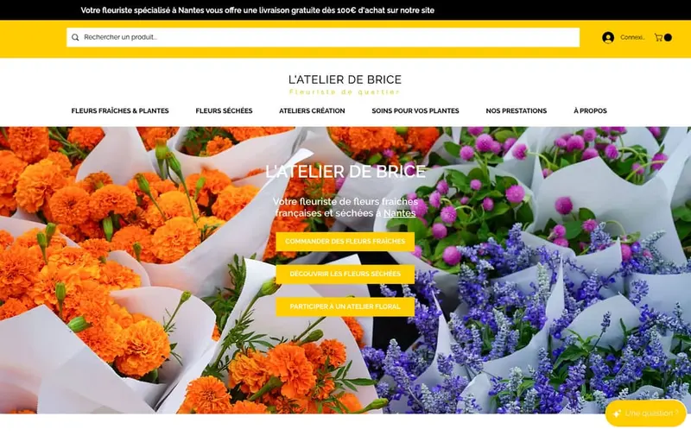Click the hero title L'Atelier de Brice

click(345, 171)
